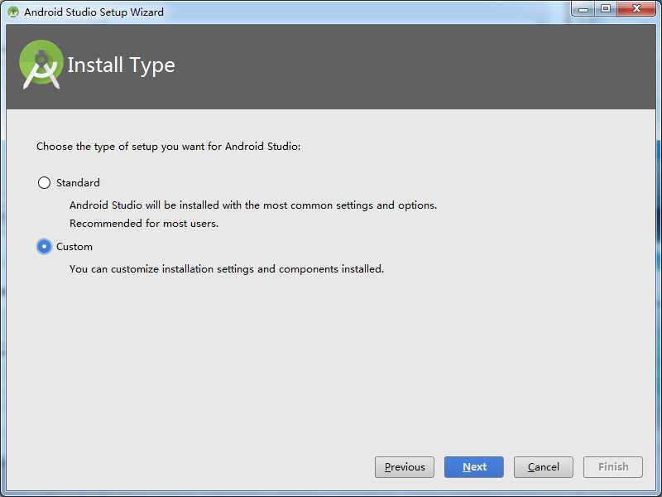Maximize the Setup Wizard window
Image resolution: width=662 pixels, height=497 pixels.
coord(606,8)
